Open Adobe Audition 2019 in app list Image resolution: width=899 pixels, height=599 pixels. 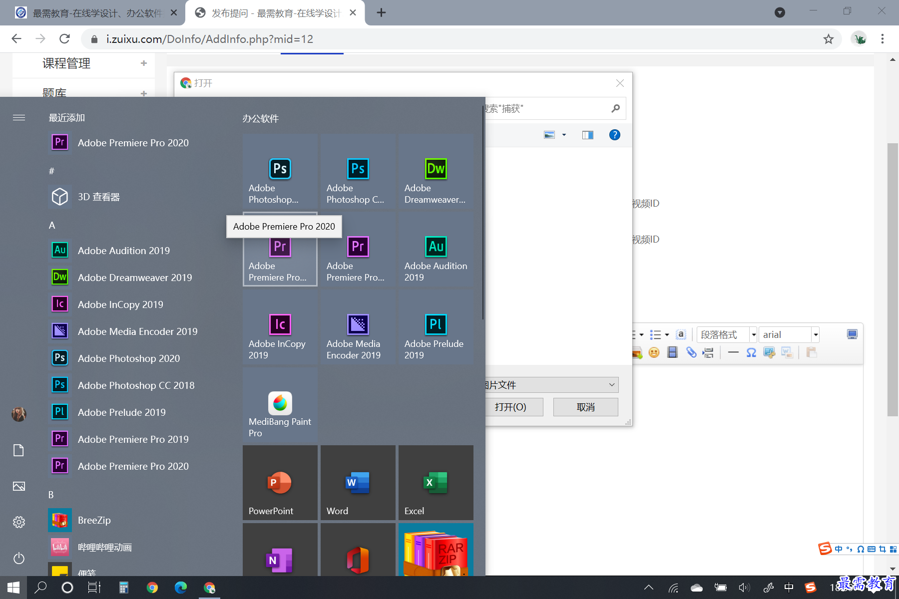pos(135,251)
